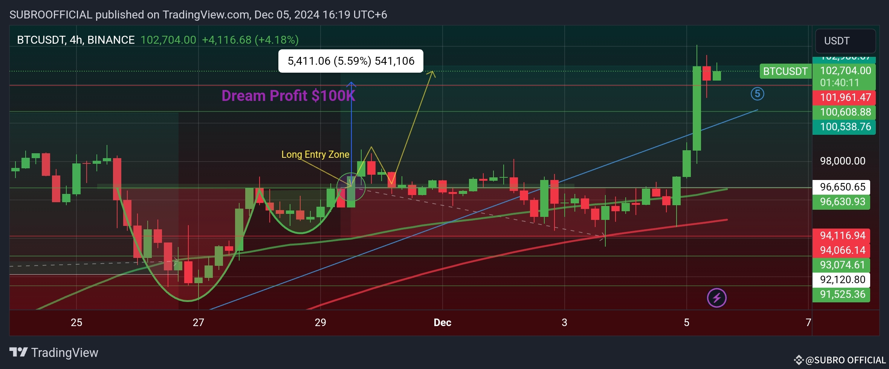Click the tooltip showing 5,411.06 (5.59%)
The width and height of the screenshot is (889, 369).
351,60
